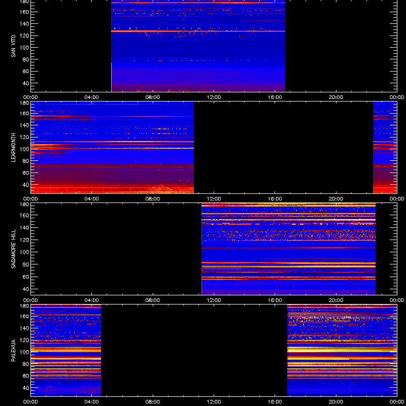Viewport: 406px width, 406px height.
Task: Click 04:00 tick label under San Vito panel
Action: click(92, 97)
